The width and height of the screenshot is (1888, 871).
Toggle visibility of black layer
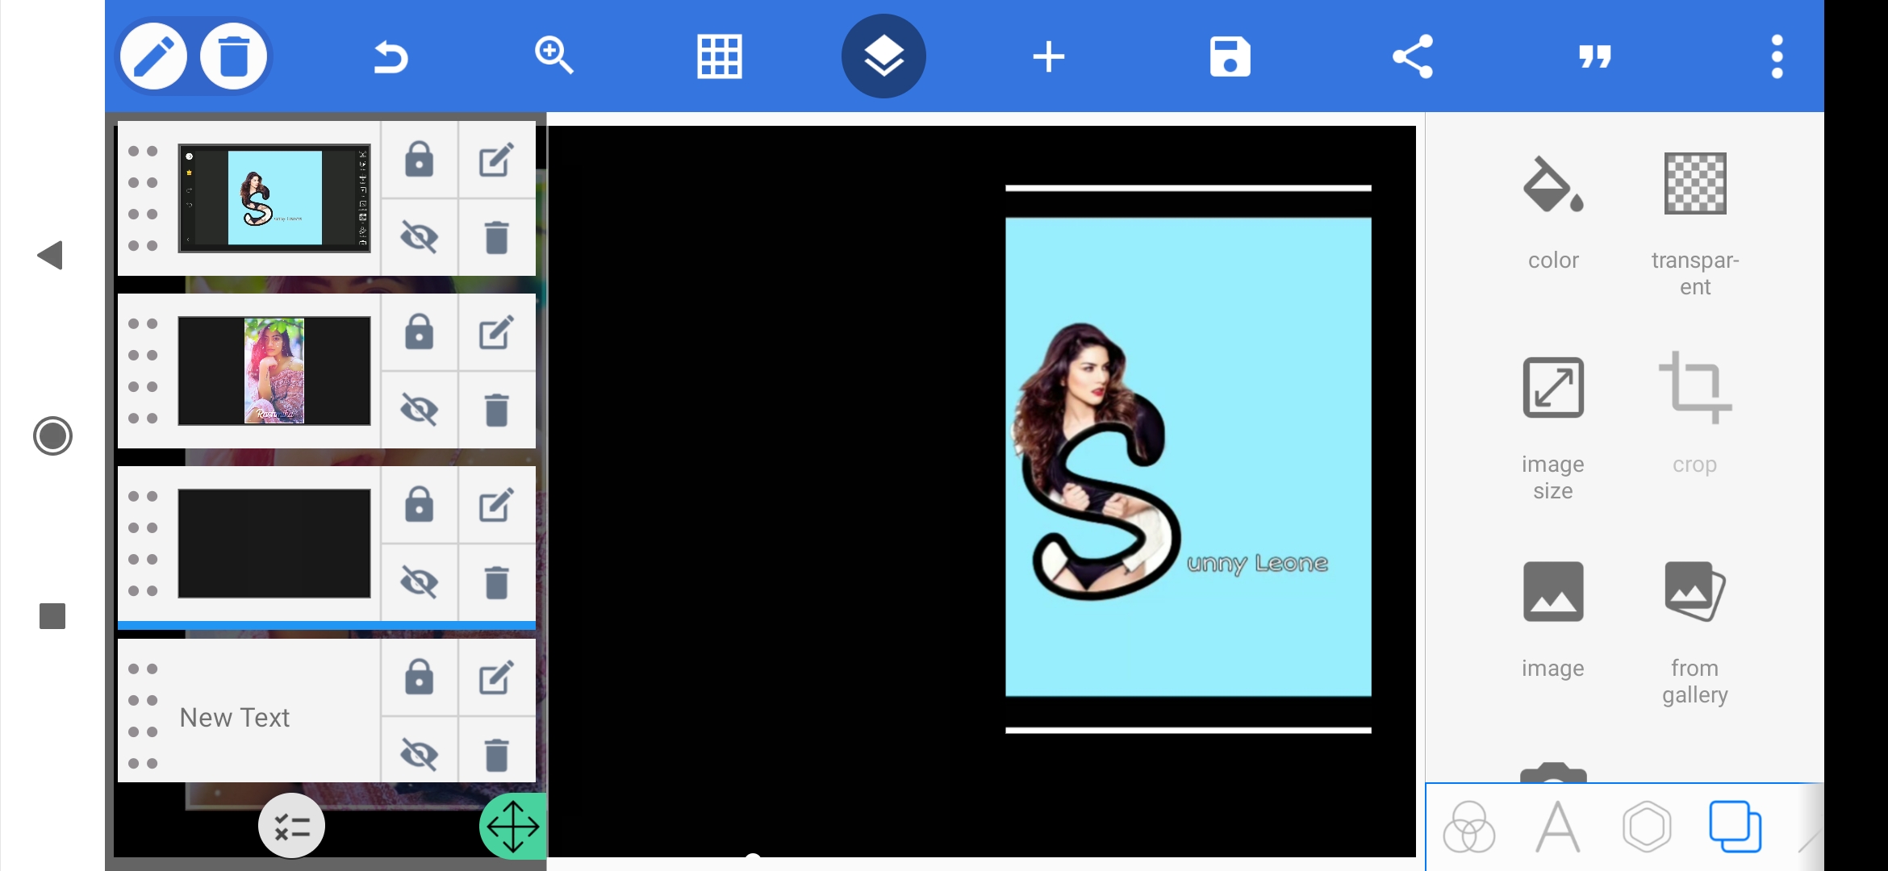point(419,582)
